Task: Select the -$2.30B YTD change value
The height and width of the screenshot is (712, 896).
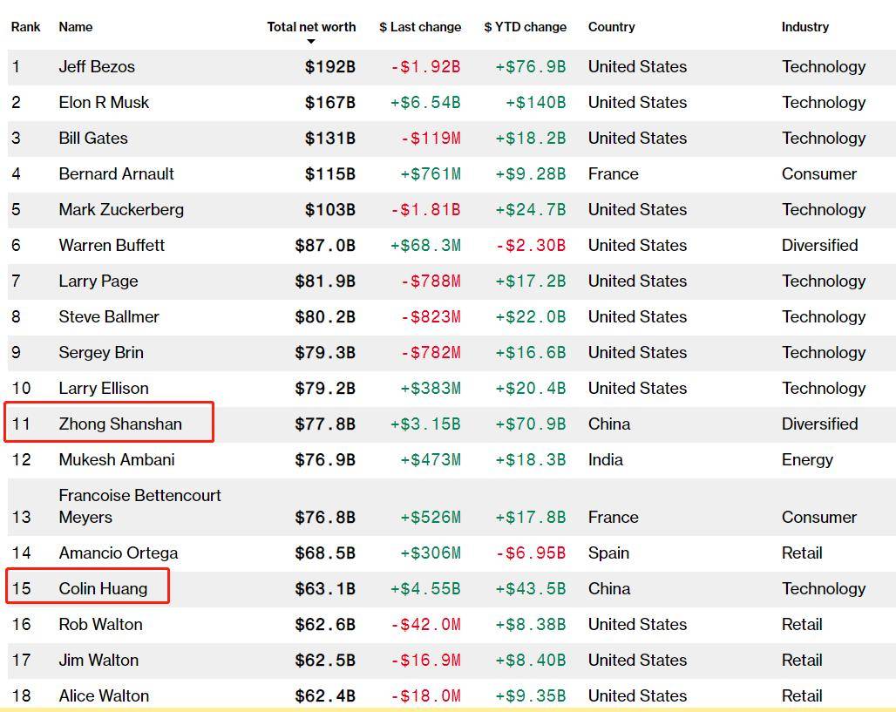Action: coord(530,245)
